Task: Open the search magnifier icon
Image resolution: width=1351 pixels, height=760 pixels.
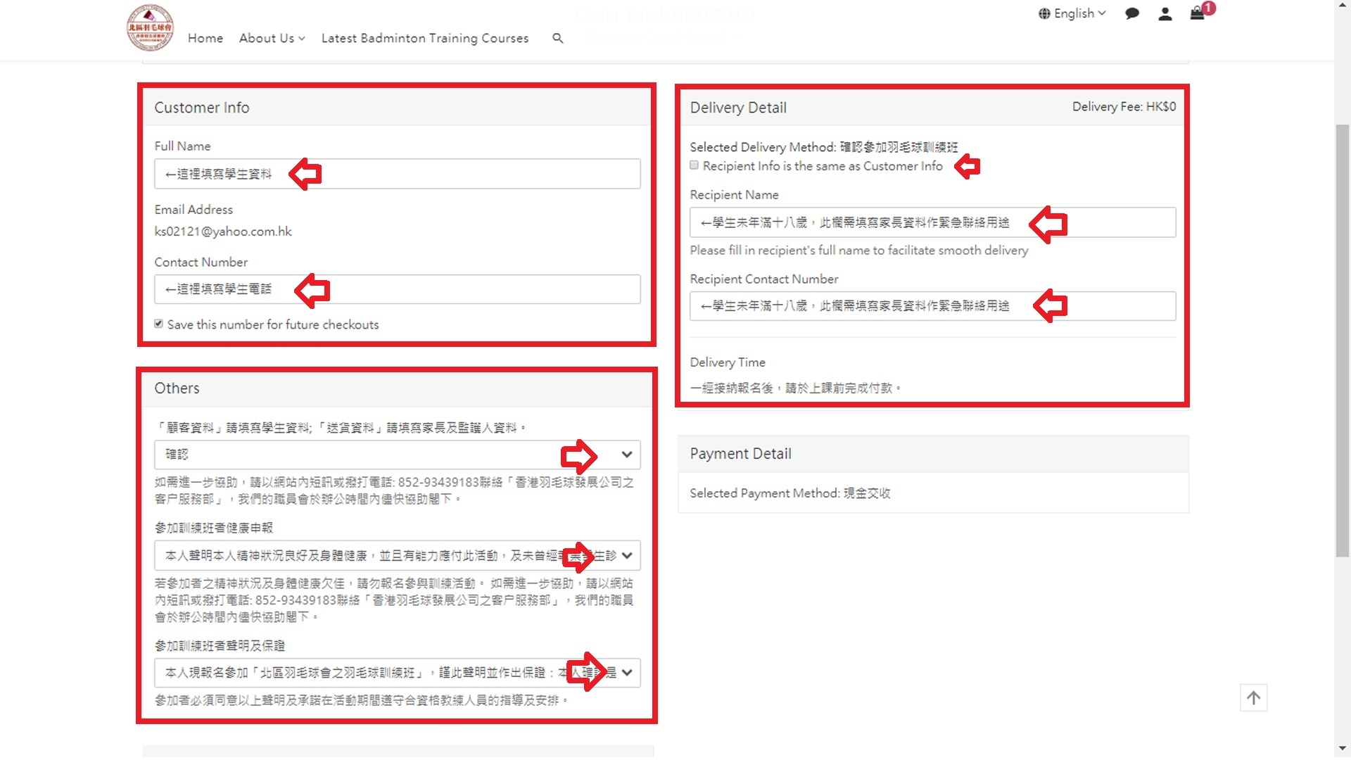Action: 557,38
